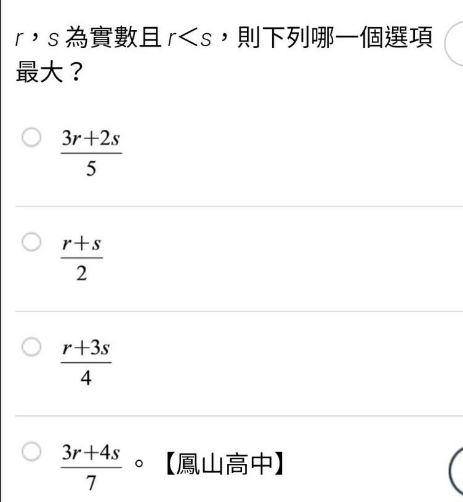Click the fraction formula r+s over 2
The height and width of the screenshot is (502, 463).
point(82,258)
